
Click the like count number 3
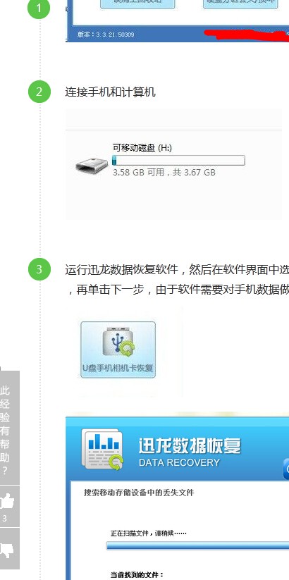[x=4, y=519]
